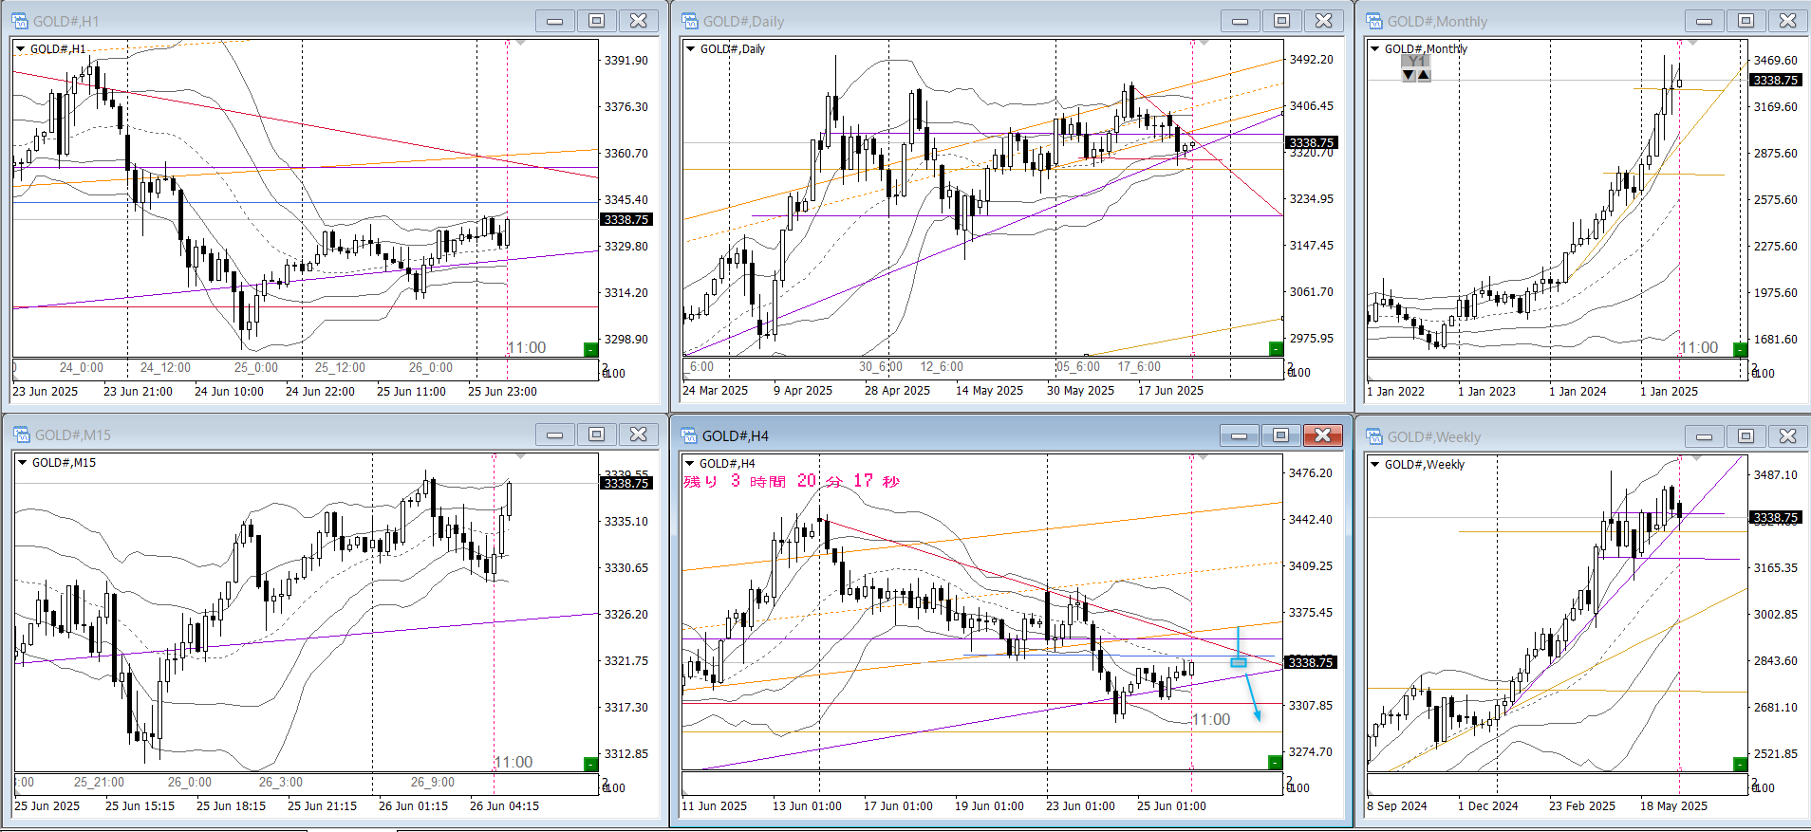Close the GOLD#,Monthly chart window
Viewport: 1811px width, 832px height.
(1788, 21)
